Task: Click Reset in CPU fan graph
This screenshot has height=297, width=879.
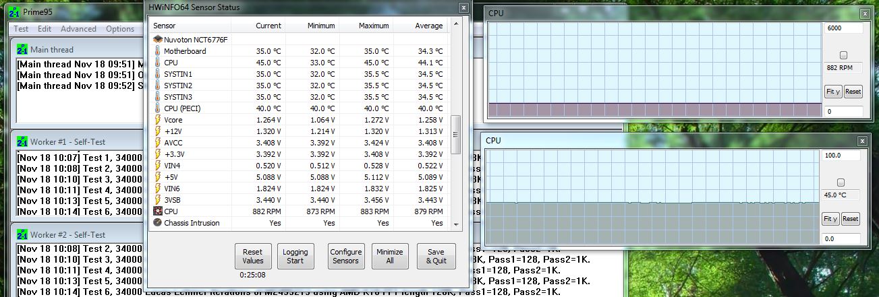Action: click(x=853, y=92)
